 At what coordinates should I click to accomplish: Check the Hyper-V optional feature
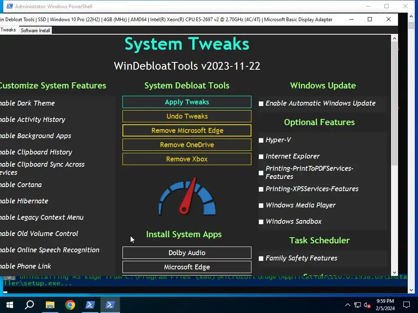pyautogui.click(x=261, y=140)
